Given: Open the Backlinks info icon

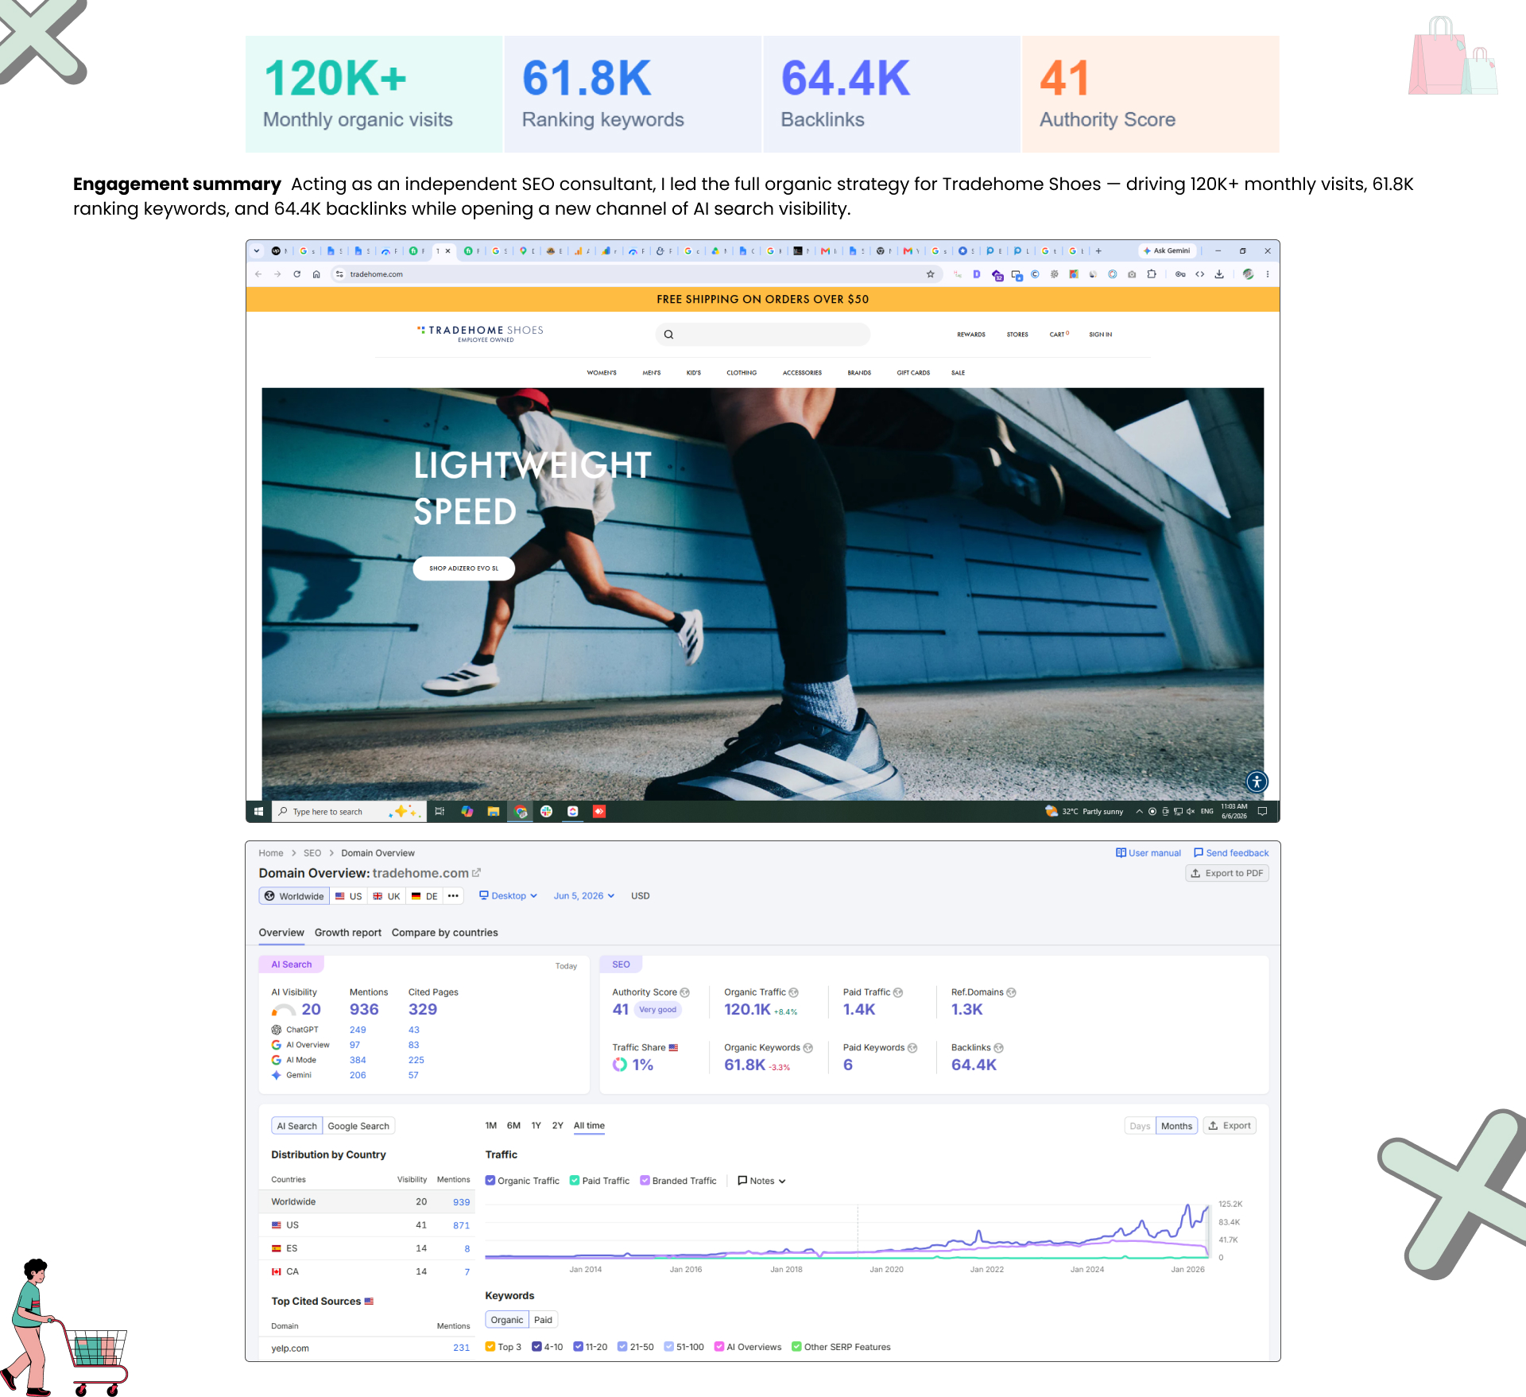Looking at the screenshot, I should tap(998, 1048).
